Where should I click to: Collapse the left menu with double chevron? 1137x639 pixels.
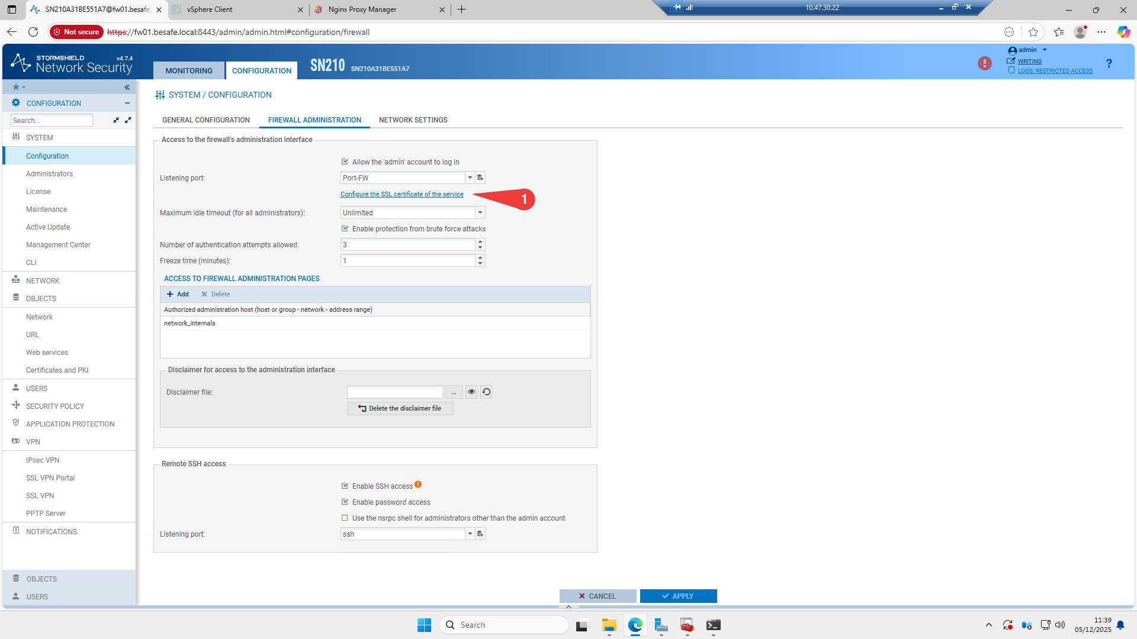127,87
